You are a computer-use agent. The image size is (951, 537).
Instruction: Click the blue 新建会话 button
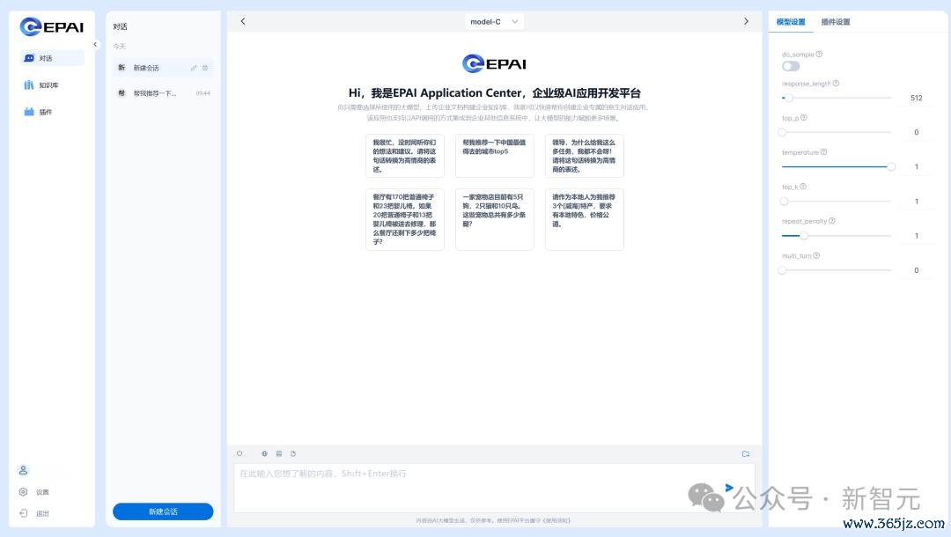pyautogui.click(x=163, y=511)
